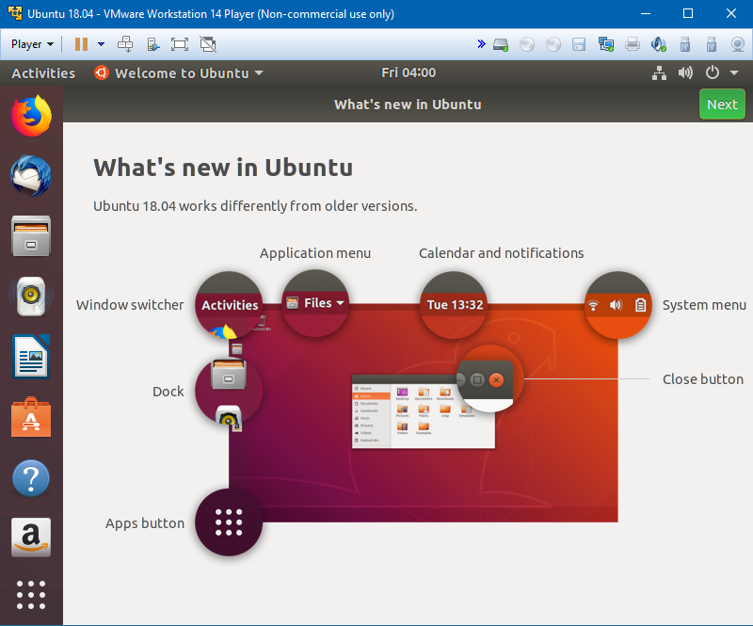
Task: Show Applications grid at the dock bottom
Action: tap(31, 595)
